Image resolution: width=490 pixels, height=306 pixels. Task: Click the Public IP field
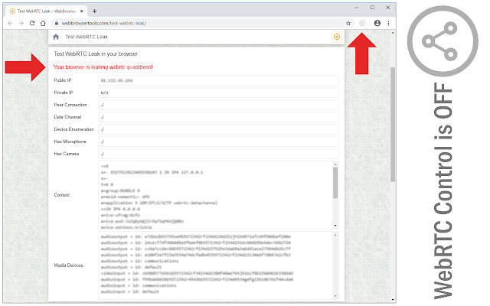pyautogui.click(x=218, y=80)
